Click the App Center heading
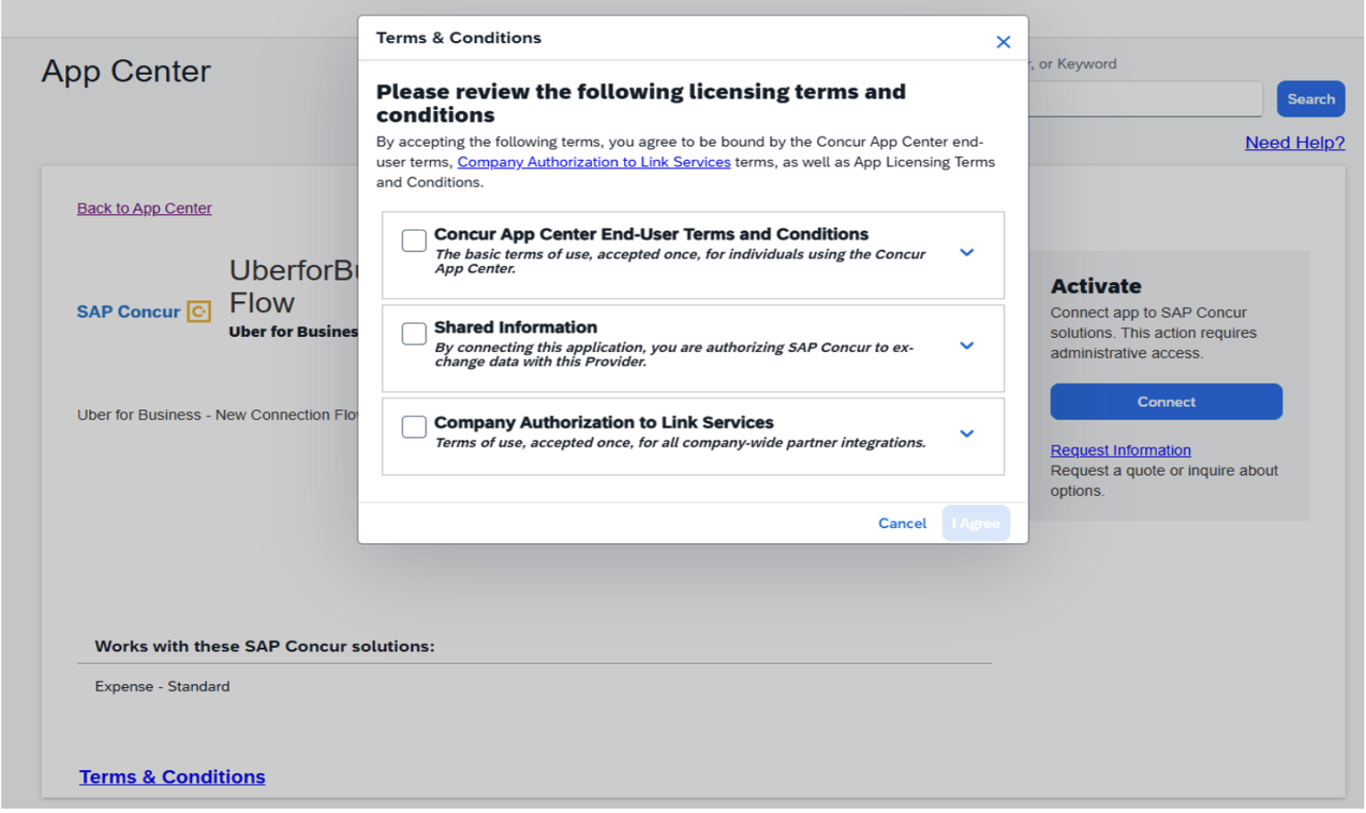The width and height of the screenshot is (1366, 813). [x=126, y=71]
